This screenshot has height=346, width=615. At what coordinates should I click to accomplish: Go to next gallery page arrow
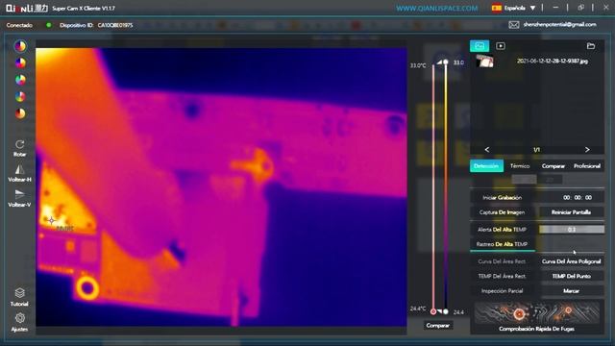pyautogui.click(x=587, y=150)
